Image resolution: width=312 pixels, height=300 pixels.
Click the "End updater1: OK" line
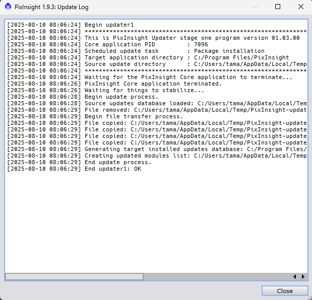(x=74, y=169)
